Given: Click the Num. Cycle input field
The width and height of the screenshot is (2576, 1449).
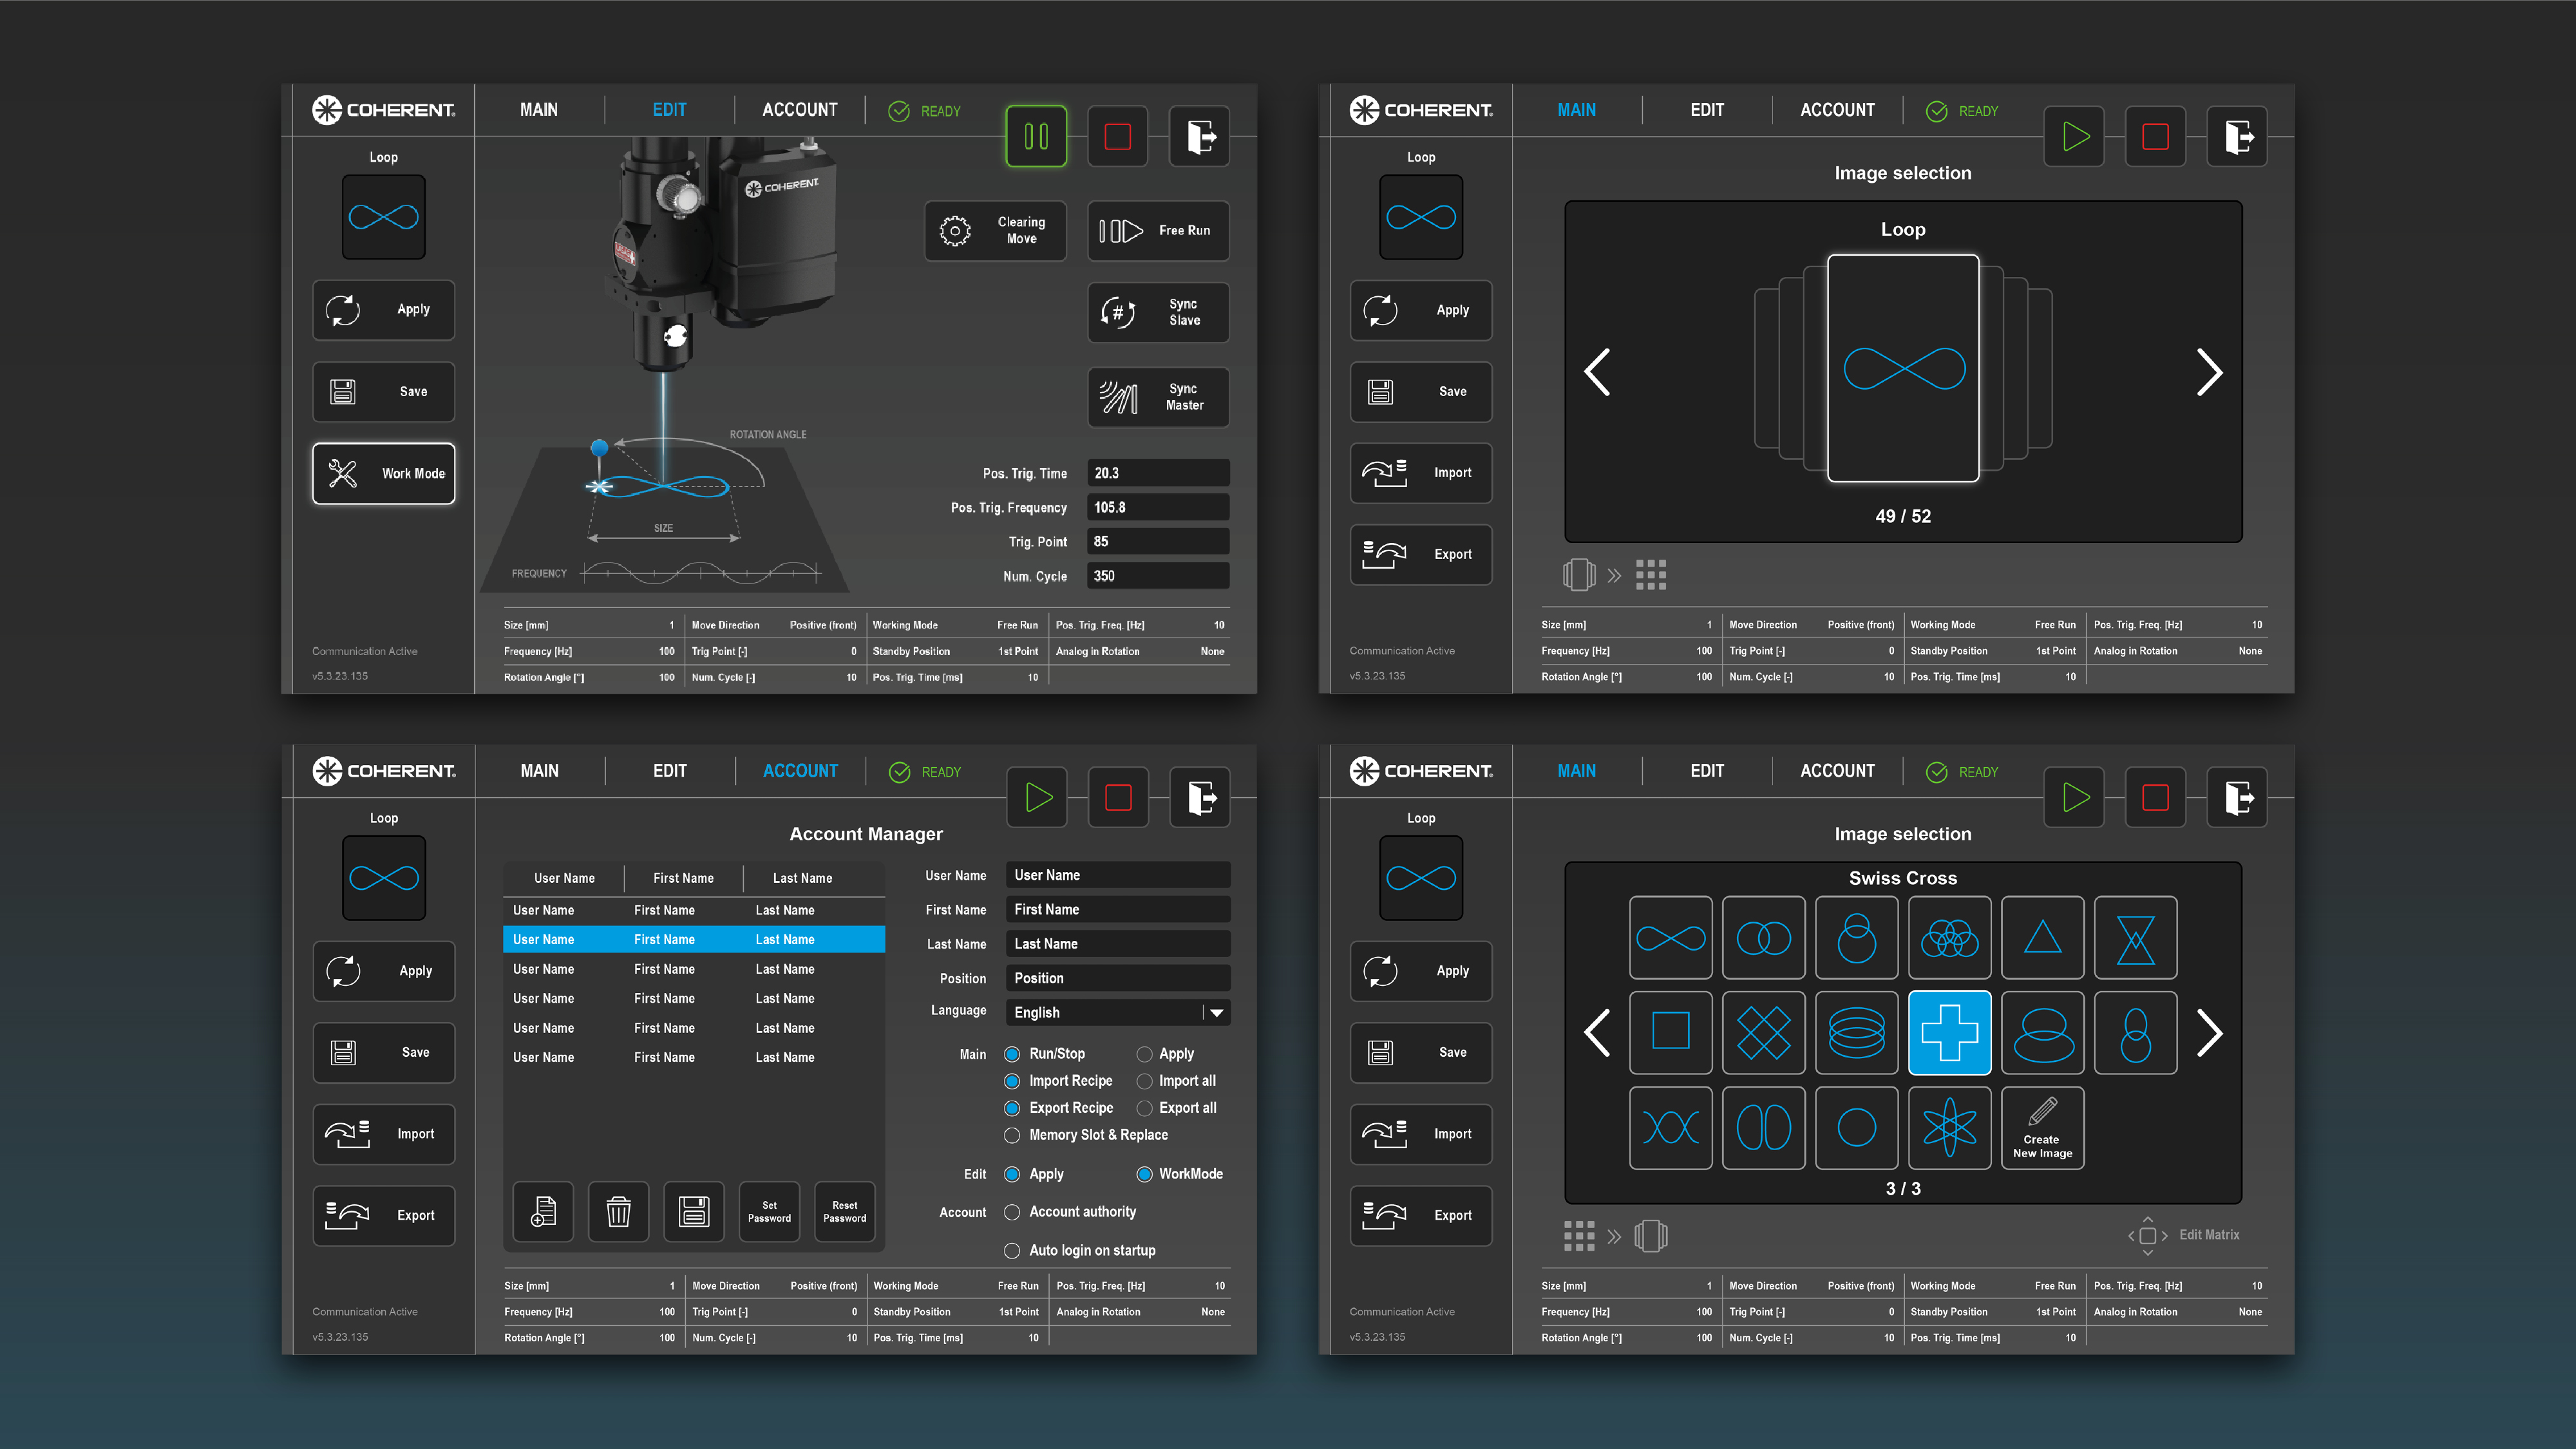Looking at the screenshot, I should tap(1157, 575).
